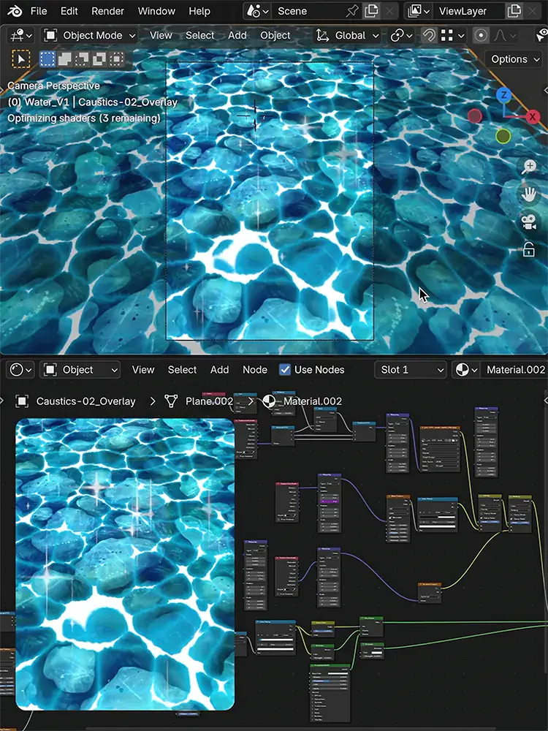
Task: Click the 'Optimizing shaders (3 remaining)' status text
Action: point(84,118)
